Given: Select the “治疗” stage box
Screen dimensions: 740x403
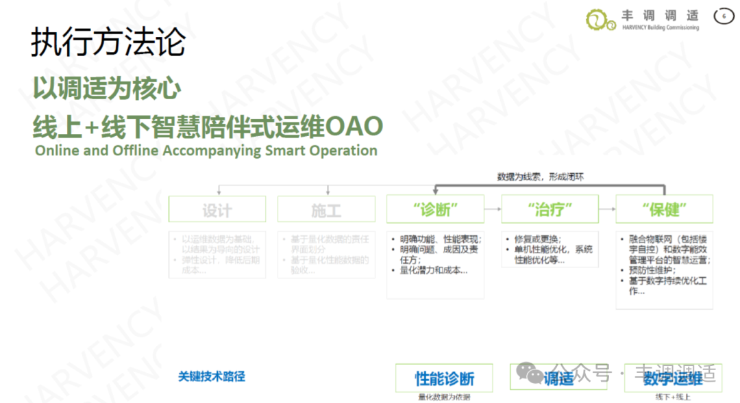Looking at the screenshot, I should tap(550, 209).
